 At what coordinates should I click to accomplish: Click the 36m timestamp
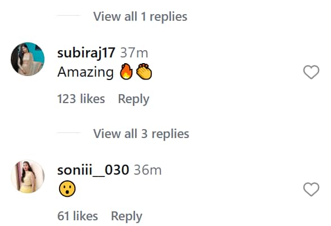tap(147, 170)
